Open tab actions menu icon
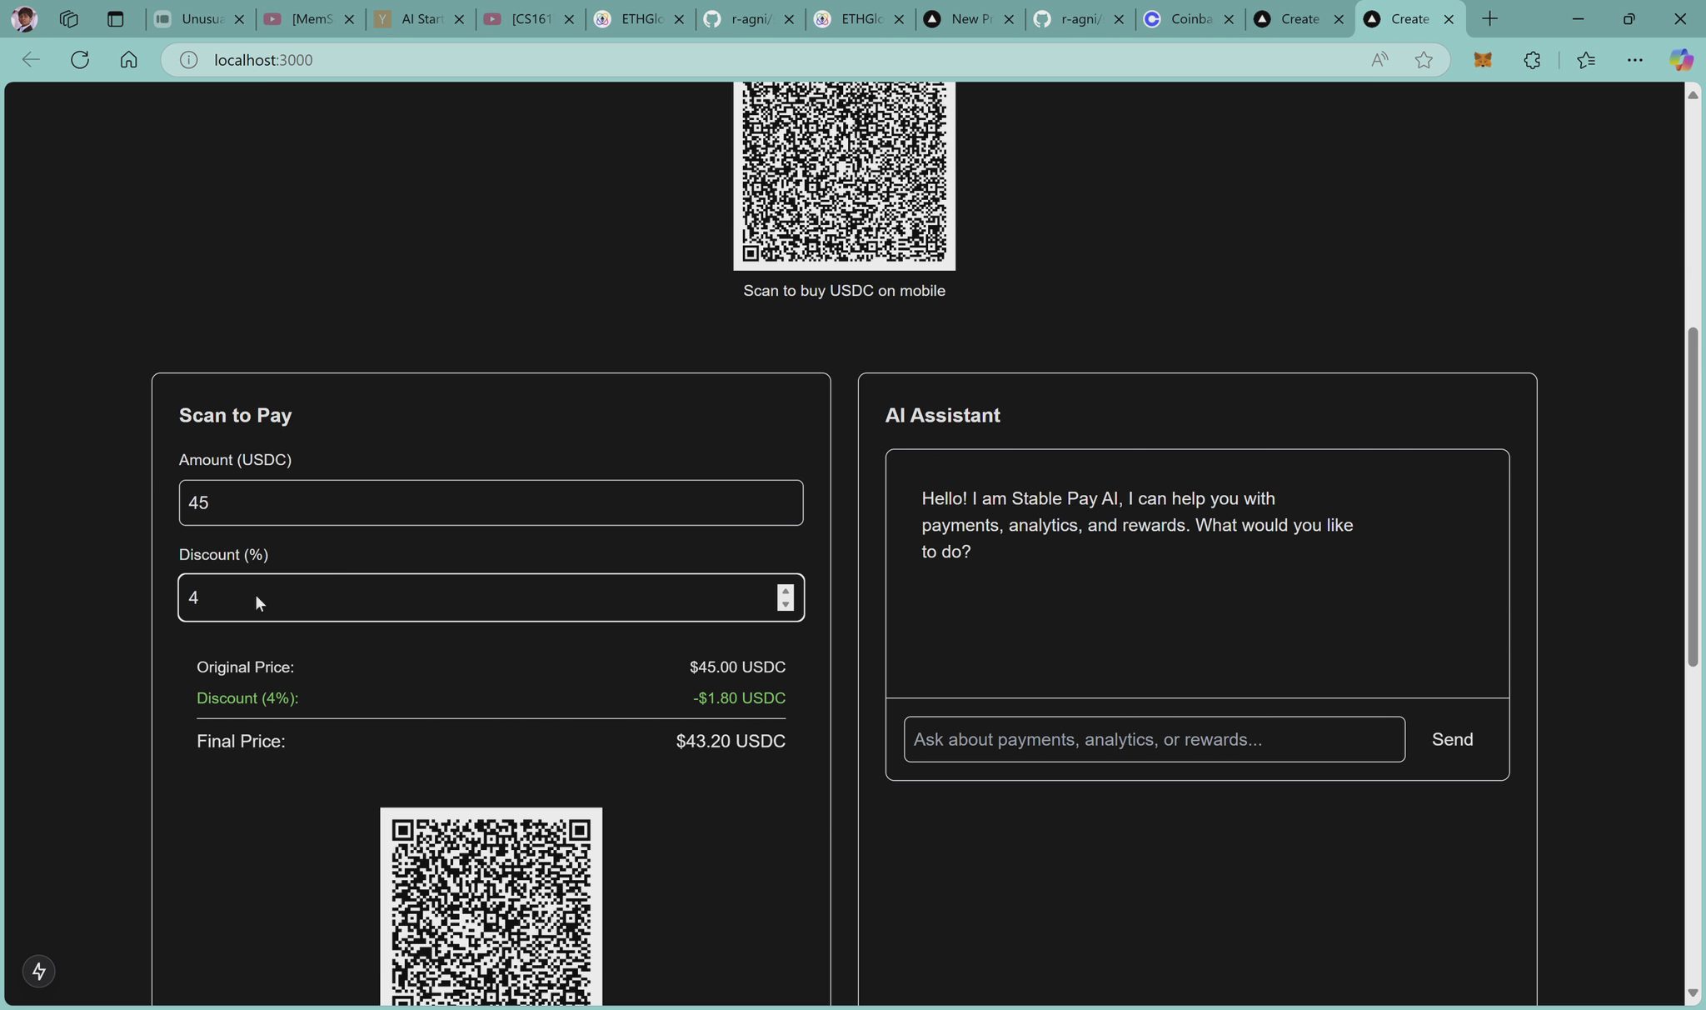This screenshot has height=1010, width=1706. [115, 18]
